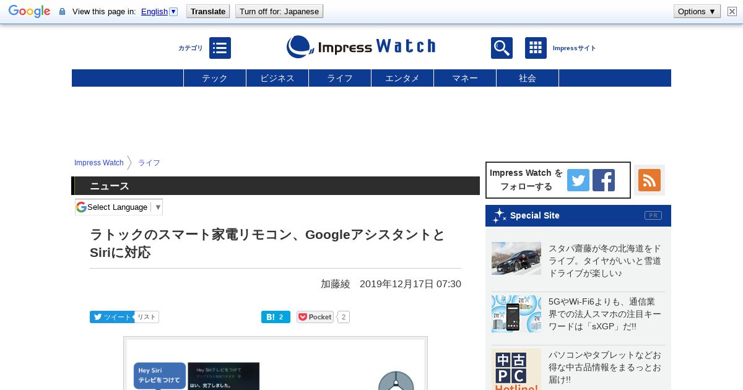
Task: Bookmark with Hatena B! button
Action: (x=276, y=317)
